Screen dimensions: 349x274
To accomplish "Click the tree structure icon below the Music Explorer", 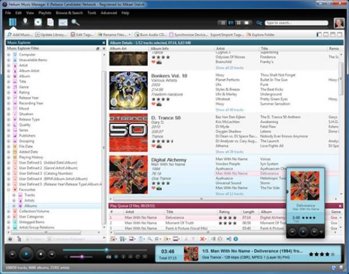I will [x=19, y=239].
